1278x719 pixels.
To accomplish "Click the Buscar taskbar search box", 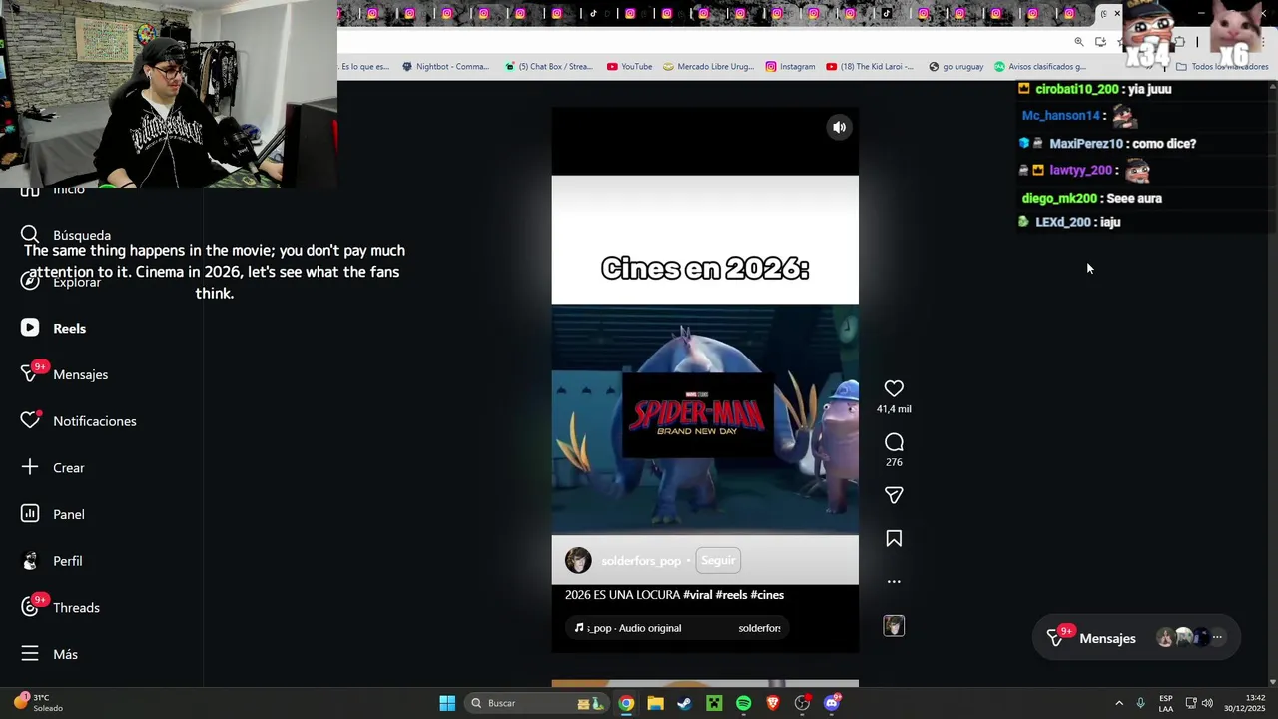I will [536, 703].
